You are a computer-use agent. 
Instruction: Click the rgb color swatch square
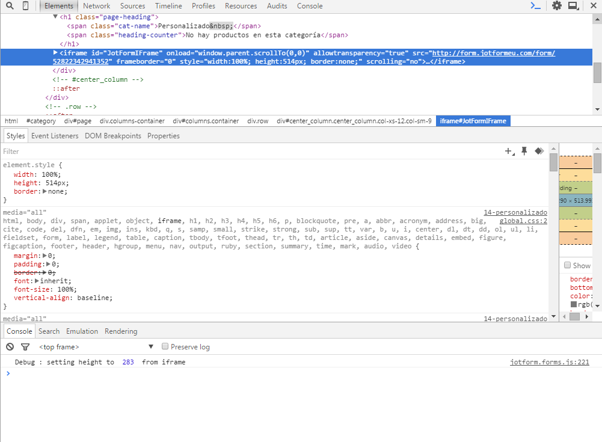574,305
